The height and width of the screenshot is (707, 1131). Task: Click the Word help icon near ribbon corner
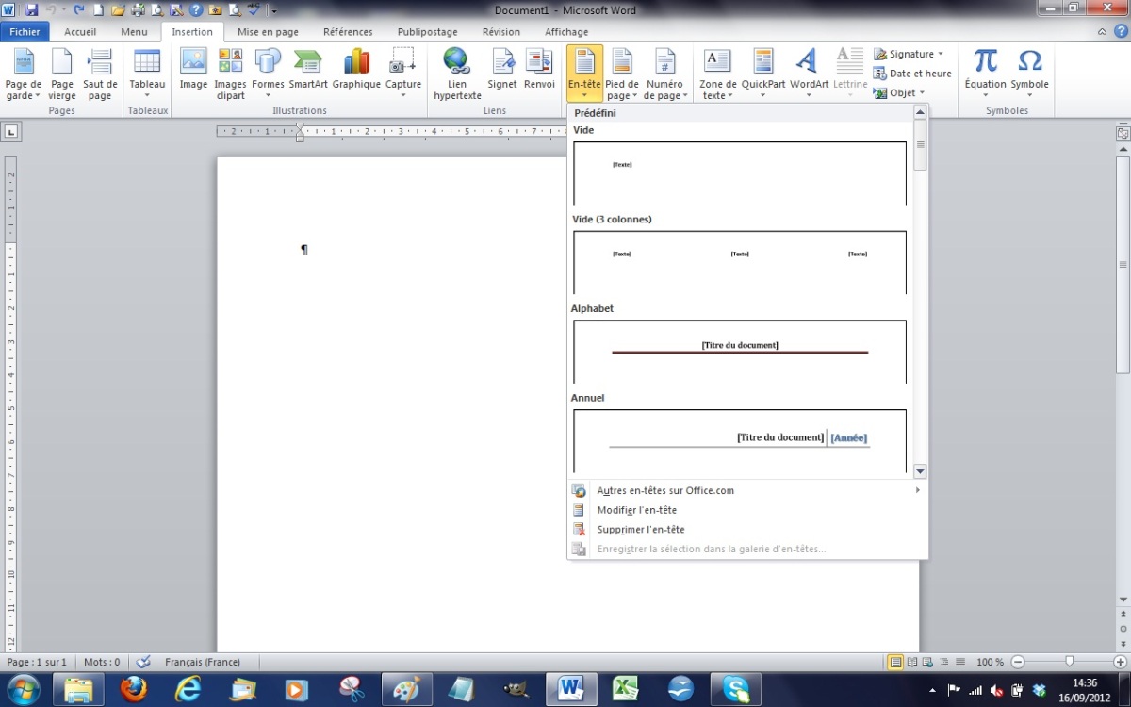1119,31
